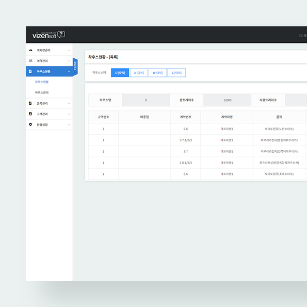
Task: Select the C [이식] house button
Action: [x=176, y=73]
